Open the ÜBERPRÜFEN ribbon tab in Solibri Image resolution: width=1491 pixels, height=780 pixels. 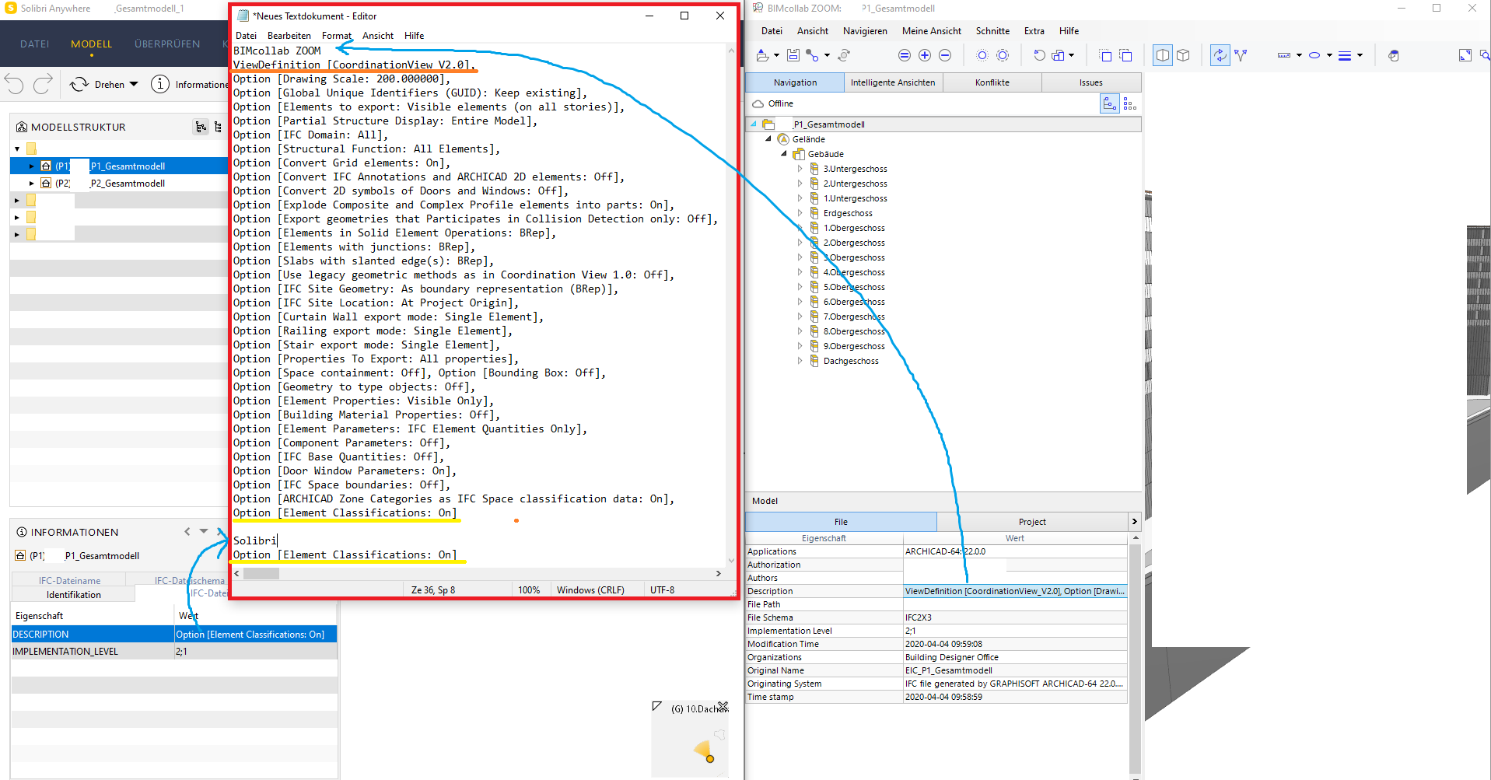point(167,44)
